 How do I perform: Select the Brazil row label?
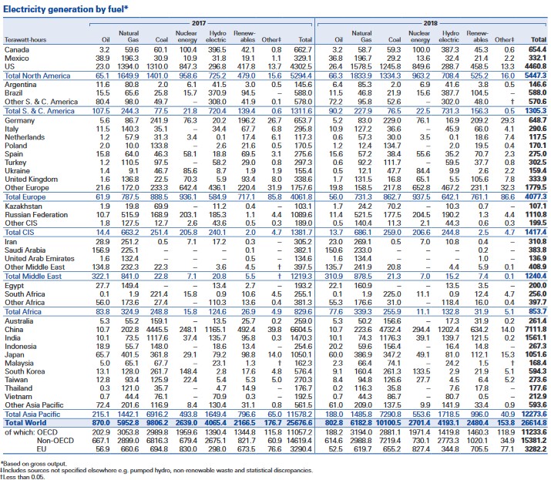click(x=14, y=92)
